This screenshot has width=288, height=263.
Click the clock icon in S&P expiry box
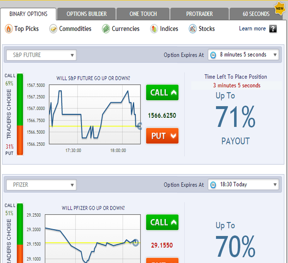(213, 55)
